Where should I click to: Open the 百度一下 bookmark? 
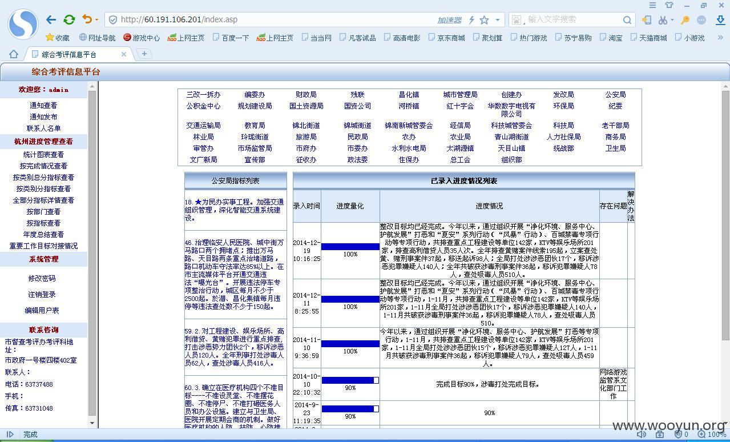(x=231, y=38)
